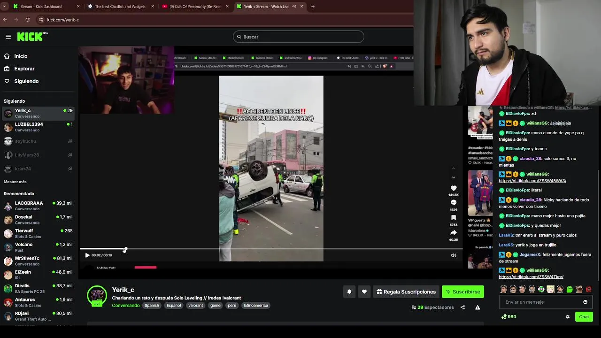Report stream with warning triangle icon
Viewport: 601px width, 338px height.
pyautogui.click(x=478, y=307)
